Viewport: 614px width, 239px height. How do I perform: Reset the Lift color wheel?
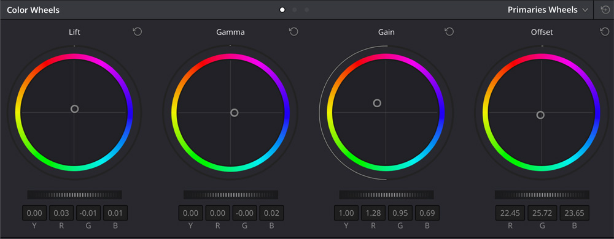(138, 32)
